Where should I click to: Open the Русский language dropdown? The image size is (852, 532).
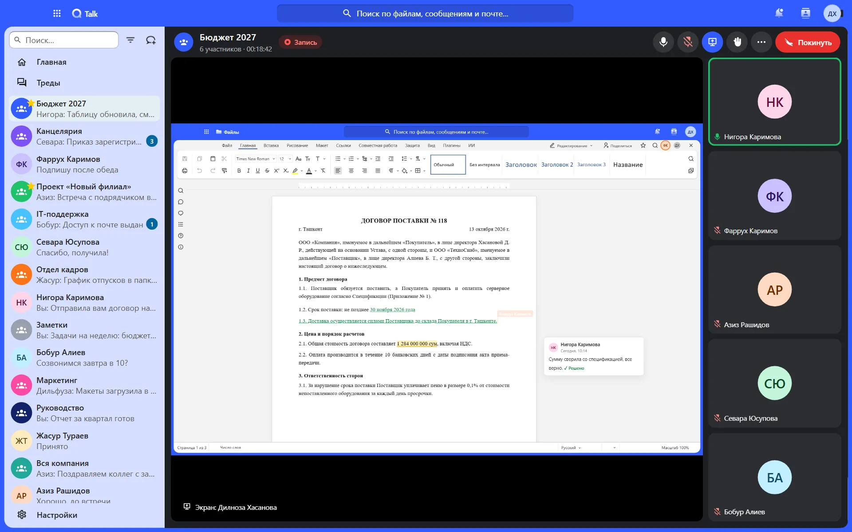coord(571,448)
